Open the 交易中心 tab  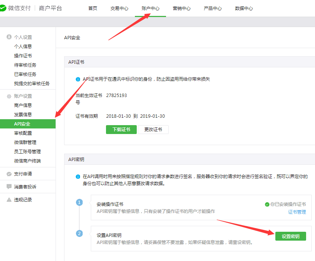[x=119, y=9]
